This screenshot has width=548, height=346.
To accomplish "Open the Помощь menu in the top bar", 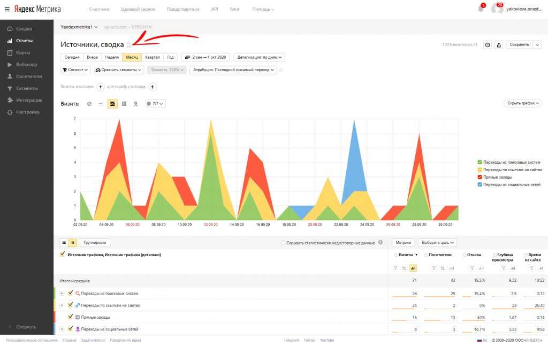I will pos(263,9).
